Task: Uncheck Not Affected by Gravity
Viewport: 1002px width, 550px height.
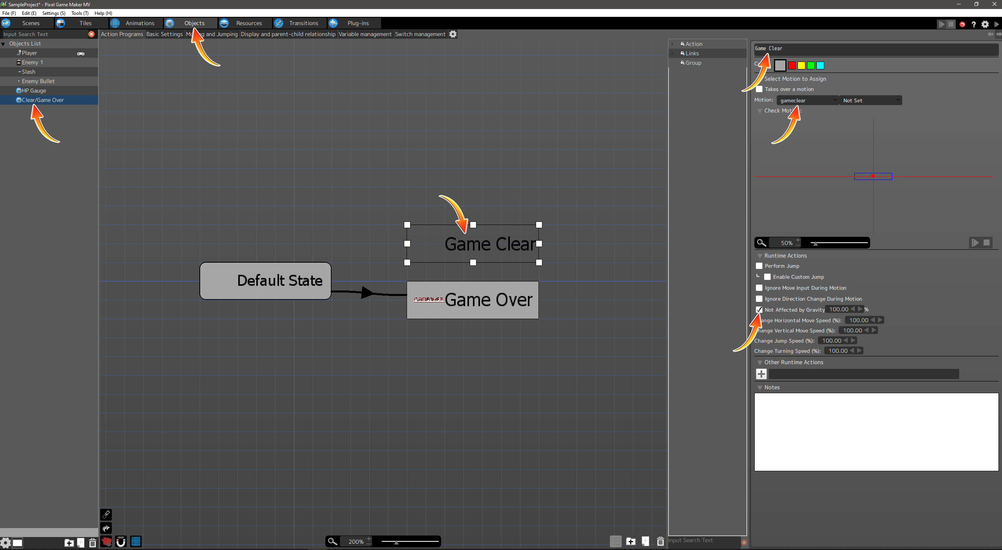Action: (x=759, y=310)
